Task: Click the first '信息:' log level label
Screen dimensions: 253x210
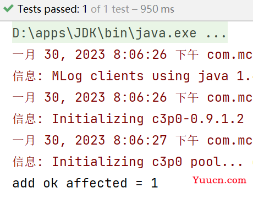Action: [x=28, y=76]
